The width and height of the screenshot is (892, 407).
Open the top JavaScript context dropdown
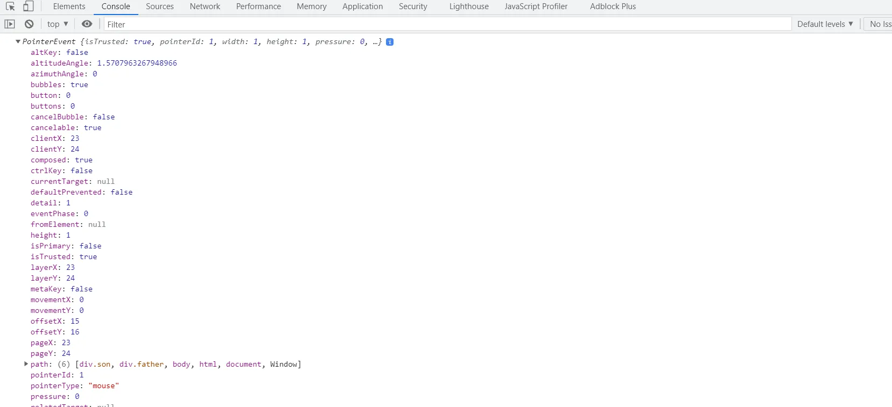(x=58, y=24)
